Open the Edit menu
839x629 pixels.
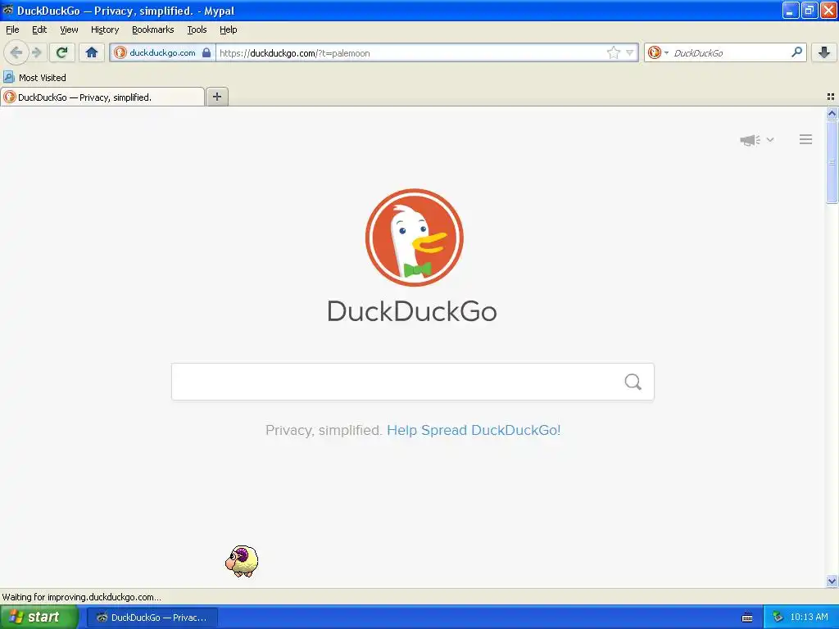pyautogui.click(x=39, y=29)
